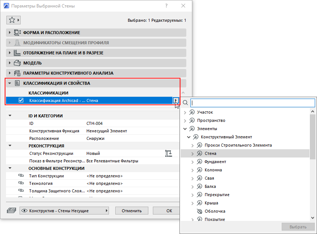Toggle the eye icon on the layer selector
317x234 pixels.
[24, 211]
